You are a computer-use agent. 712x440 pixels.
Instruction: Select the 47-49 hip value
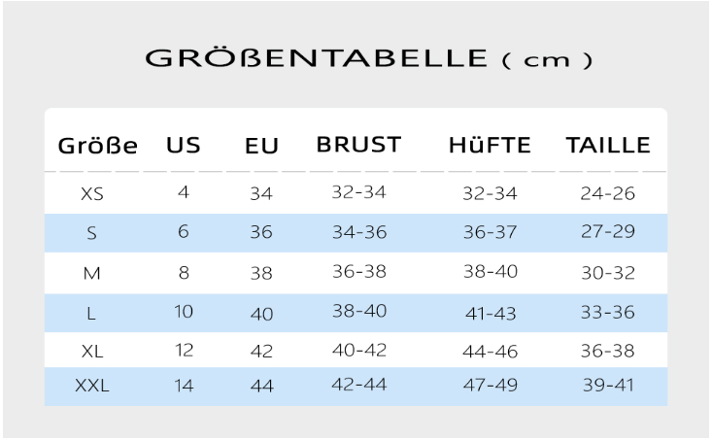pyautogui.click(x=491, y=385)
